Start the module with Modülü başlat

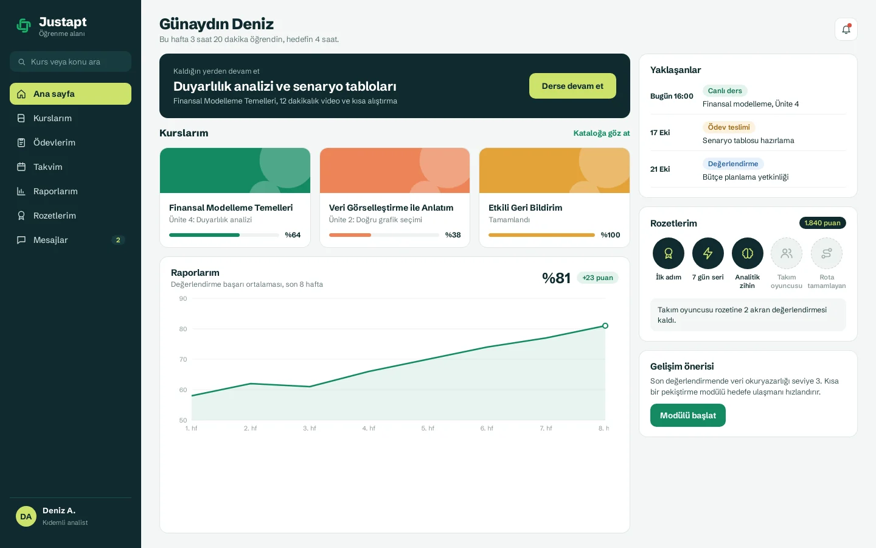(688, 415)
